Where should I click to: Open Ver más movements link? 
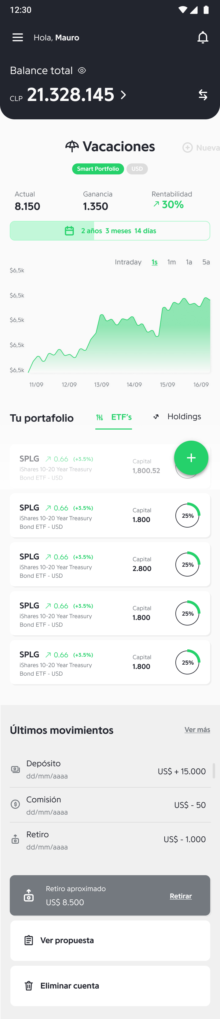(197, 730)
